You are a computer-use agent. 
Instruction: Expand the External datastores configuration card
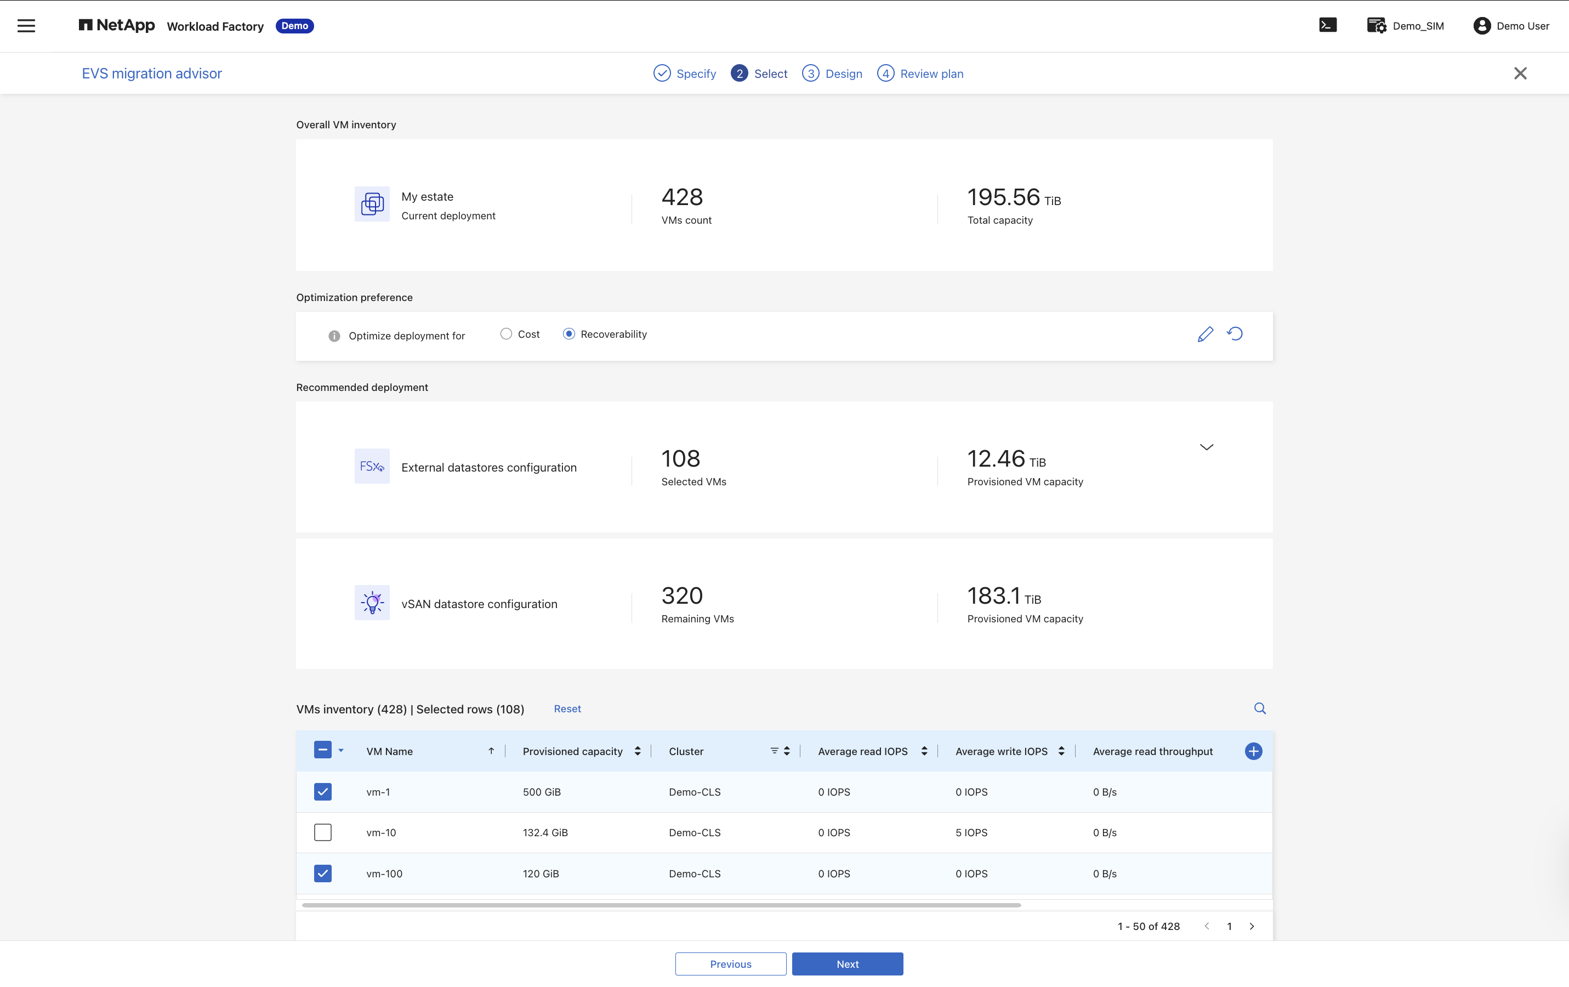1206,447
